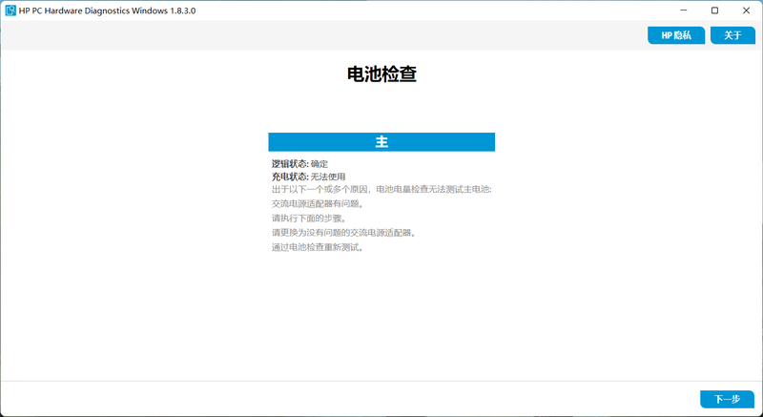Maximize the HP diagnostics window
This screenshot has width=763, height=417.
pos(714,10)
